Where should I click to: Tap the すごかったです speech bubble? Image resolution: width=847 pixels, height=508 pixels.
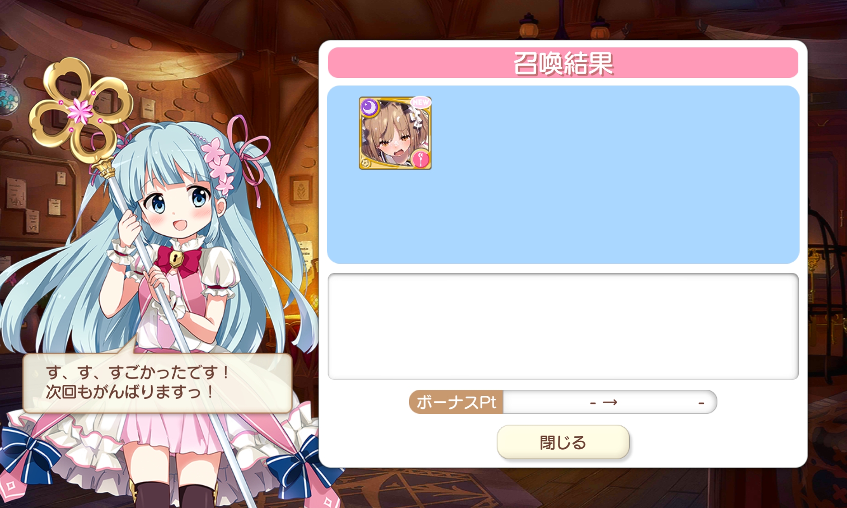tap(157, 382)
